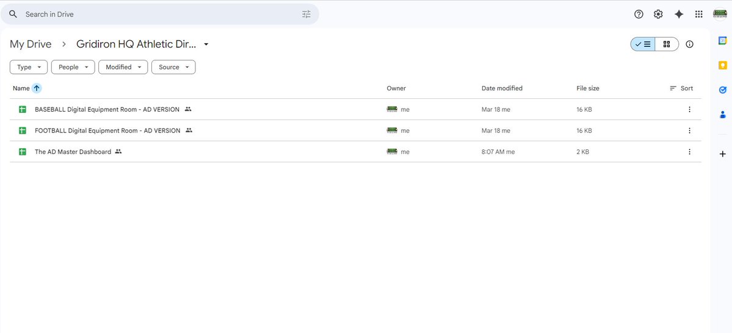
Task: Click the "8:07 AM me" modified time
Action: pos(498,152)
